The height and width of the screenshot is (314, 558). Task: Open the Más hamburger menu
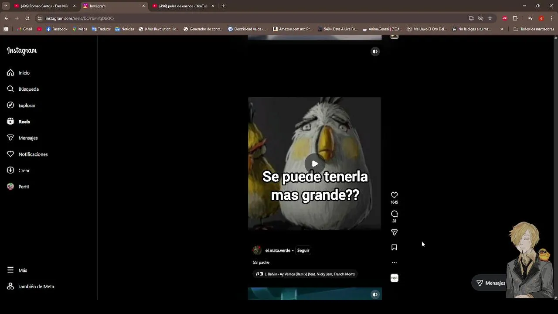coord(10,270)
